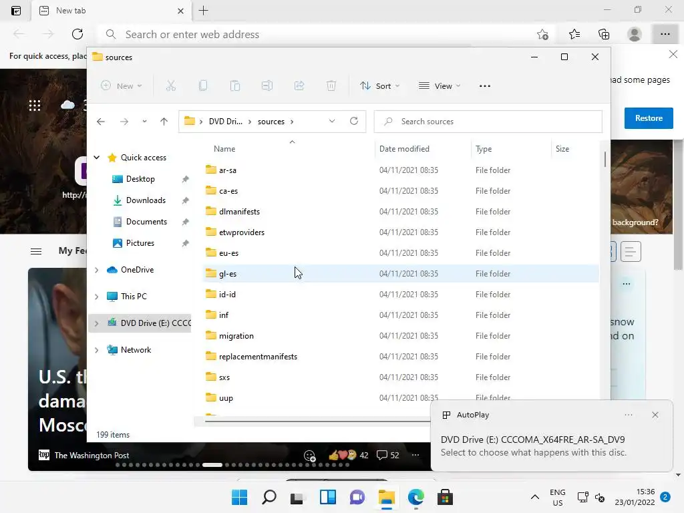The height and width of the screenshot is (513, 684).
Task: Open Chat app from taskbar
Action: [x=357, y=497]
